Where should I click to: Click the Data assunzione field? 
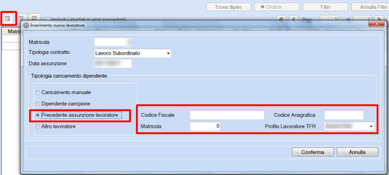point(113,63)
